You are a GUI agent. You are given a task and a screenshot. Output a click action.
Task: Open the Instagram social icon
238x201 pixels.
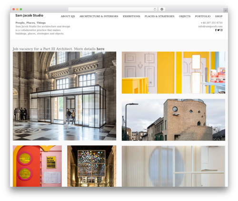(x=221, y=30)
